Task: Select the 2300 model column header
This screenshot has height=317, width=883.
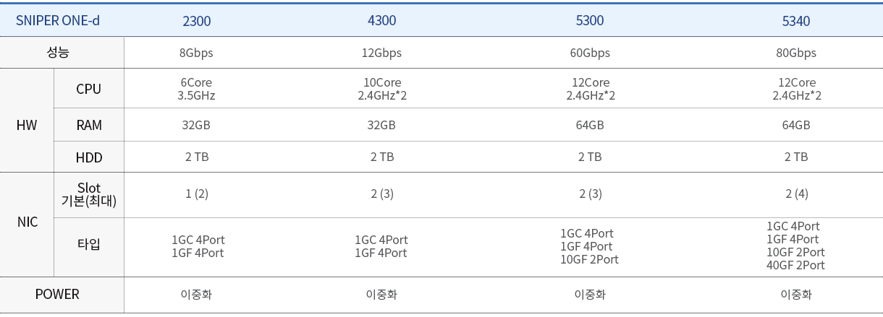Action: coord(197,21)
